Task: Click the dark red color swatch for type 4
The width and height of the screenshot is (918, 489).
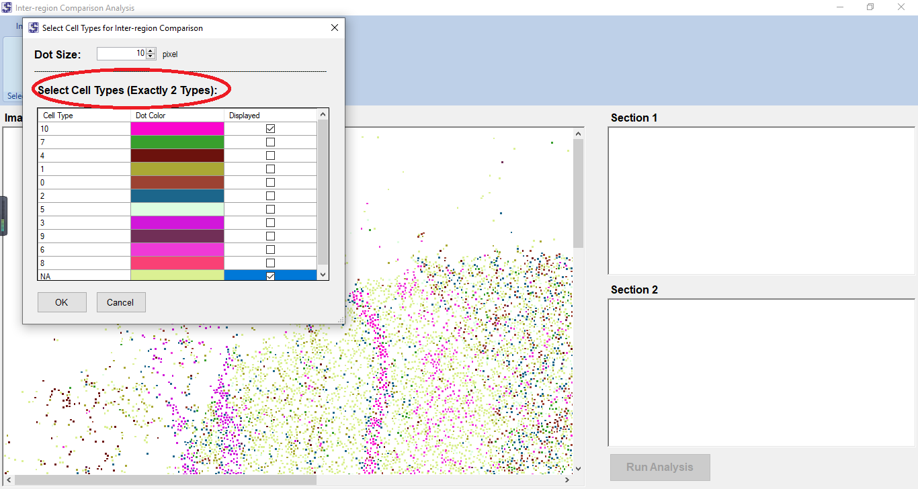Action: pos(177,155)
